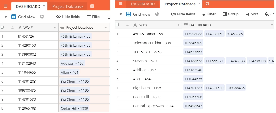Click linked chip 114623663
This screenshot has height=113, width=276.
coord(193,52)
